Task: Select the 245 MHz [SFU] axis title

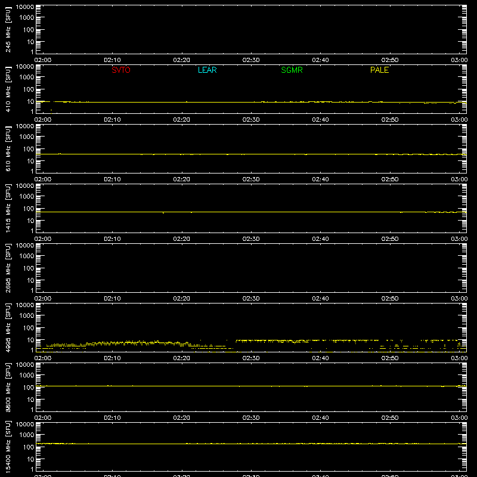Action: 8,29
